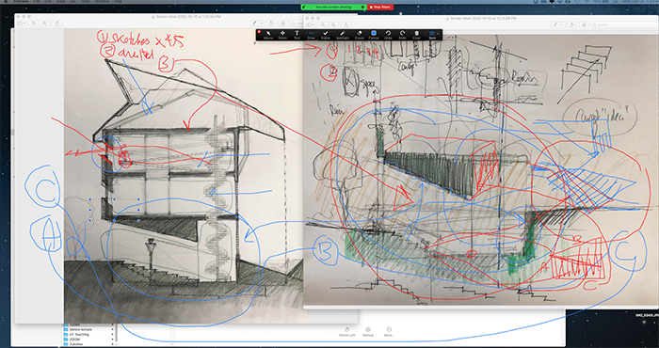Open sidebar view dropdown in left Preview window

[x=23, y=24]
